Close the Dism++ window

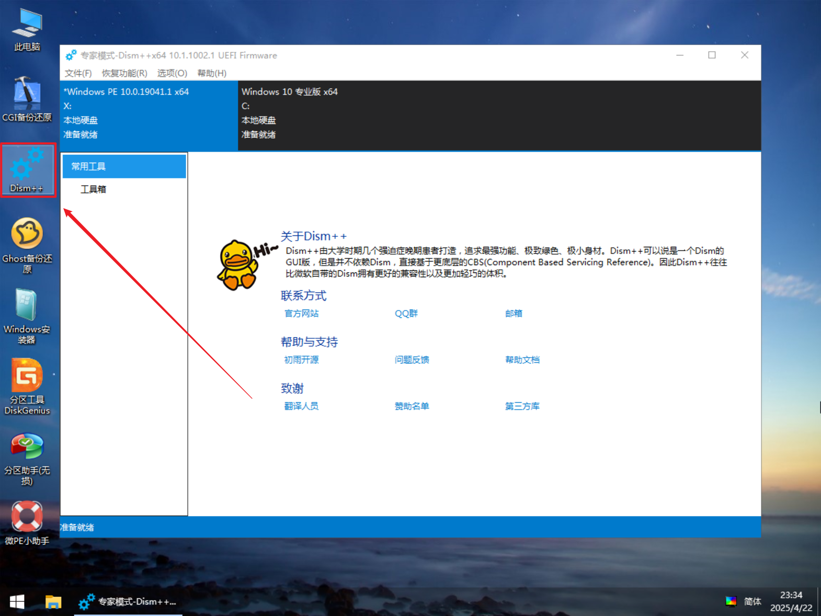(x=745, y=55)
